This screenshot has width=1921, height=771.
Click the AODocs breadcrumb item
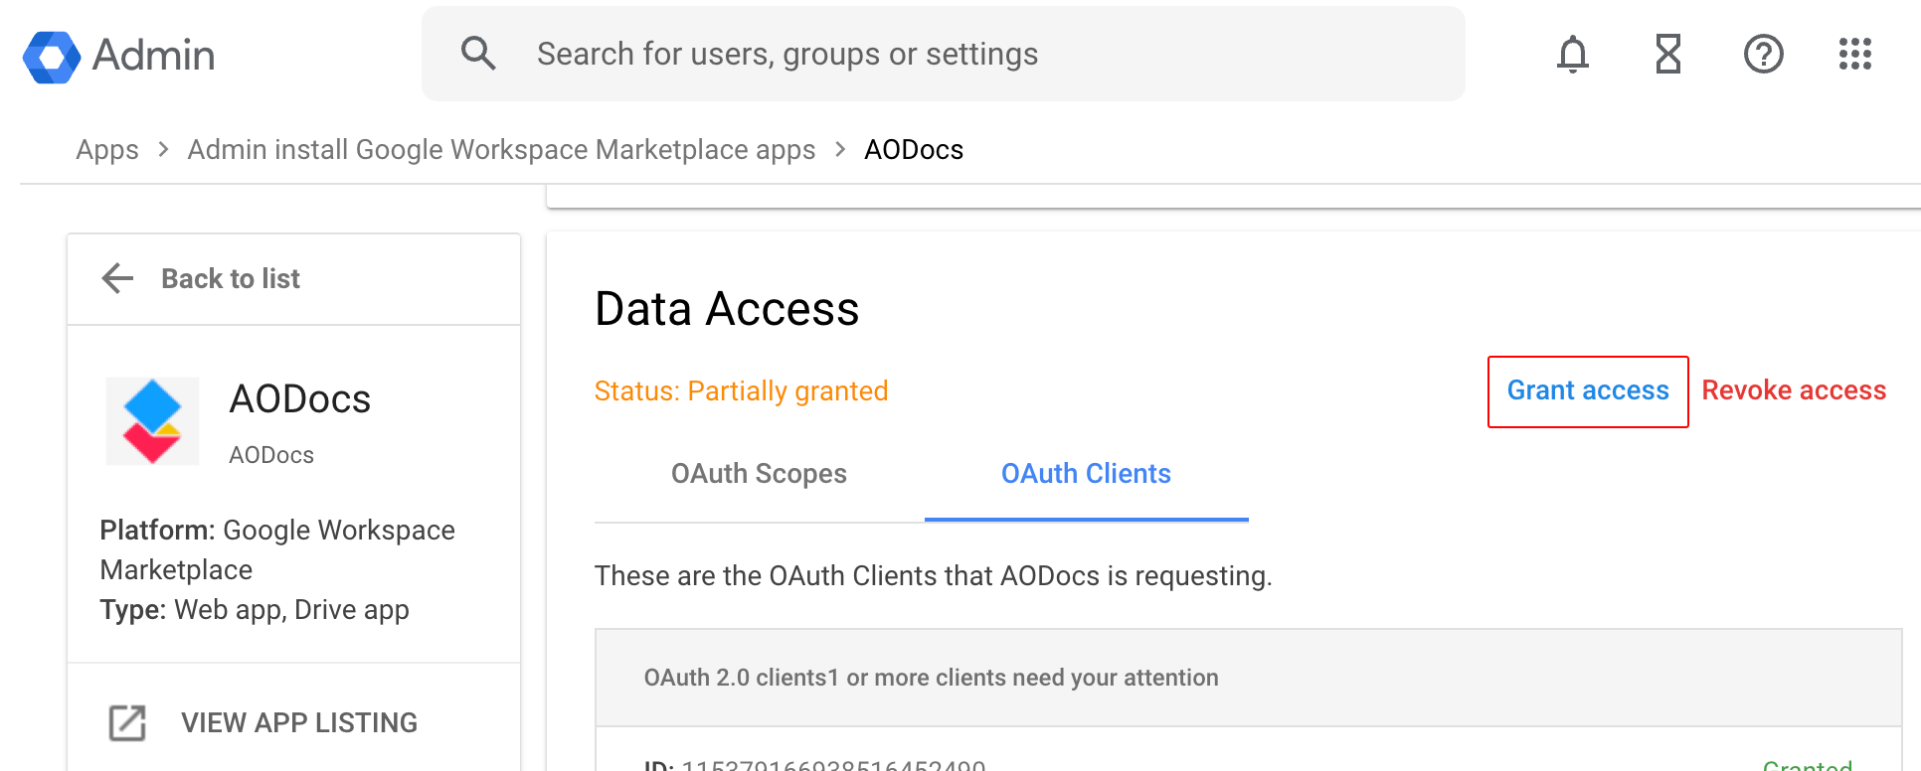914,150
